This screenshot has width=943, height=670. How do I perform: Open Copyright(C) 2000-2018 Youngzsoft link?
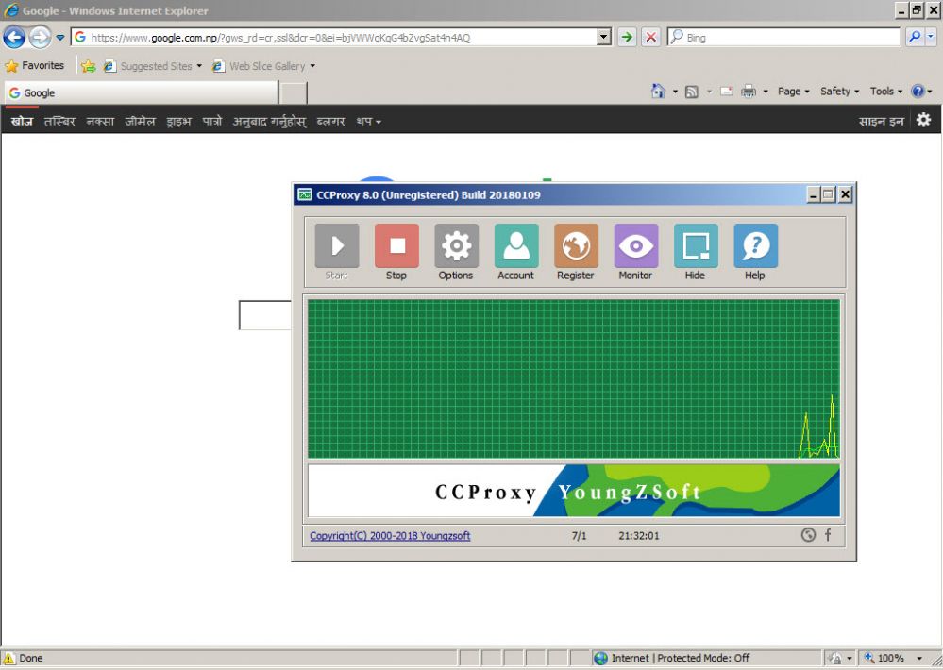pos(390,535)
